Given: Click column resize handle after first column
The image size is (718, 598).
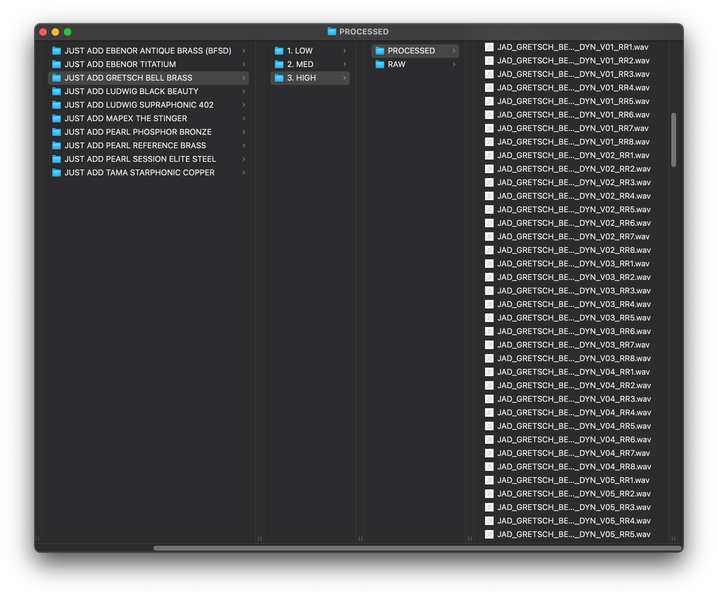Looking at the screenshot, I should click(259, 538).
